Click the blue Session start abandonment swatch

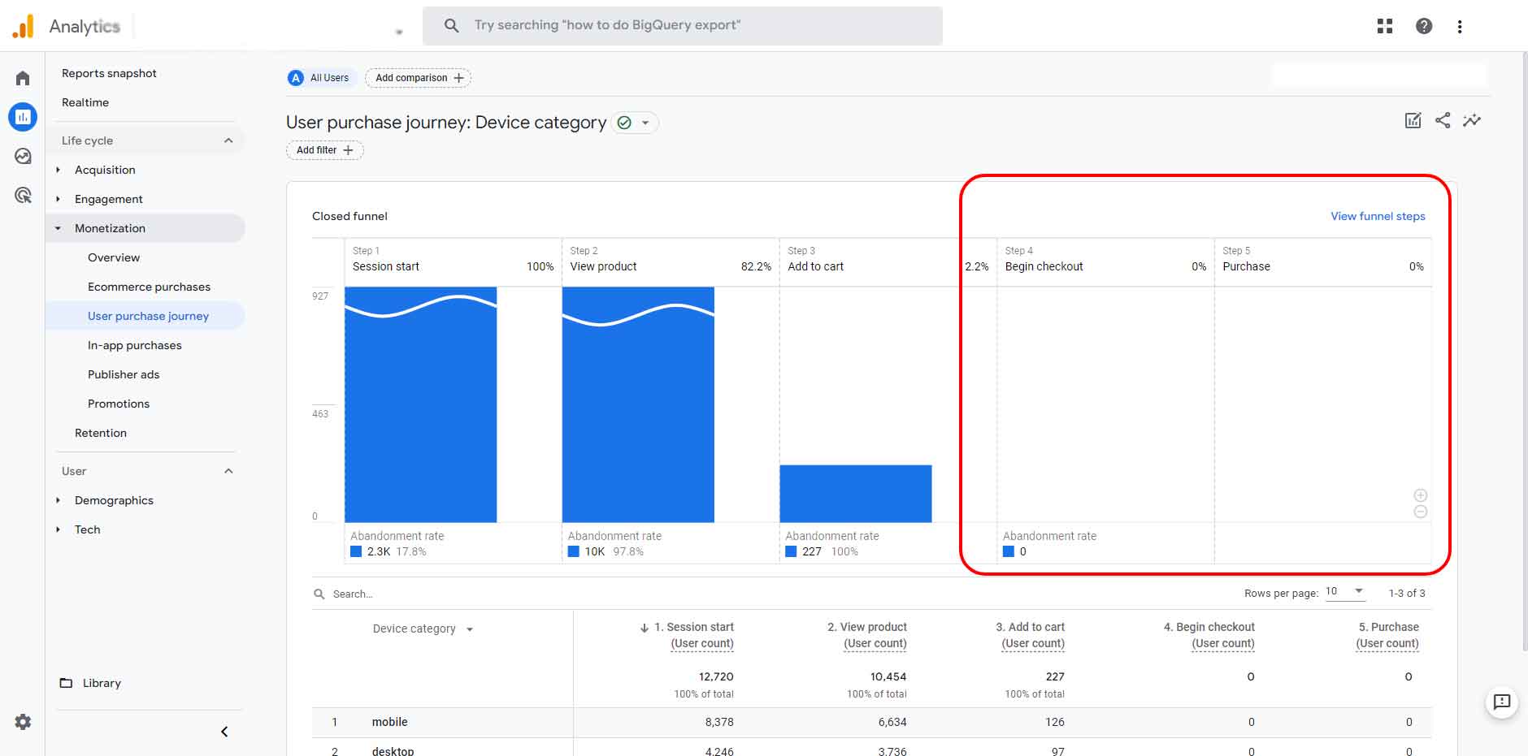pos(356,551)
